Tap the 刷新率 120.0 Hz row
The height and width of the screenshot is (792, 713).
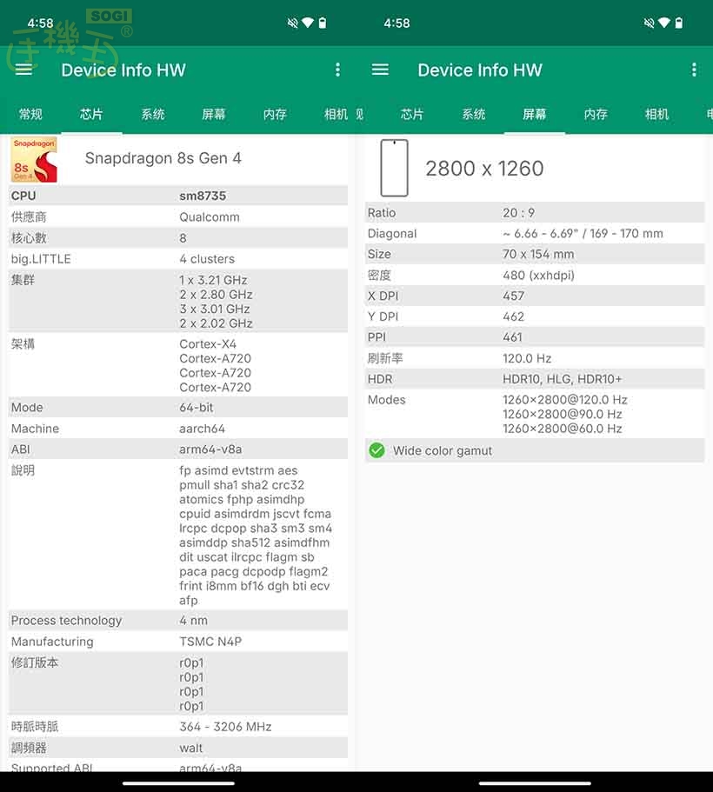pyautogui.click(x=535, y=358)
